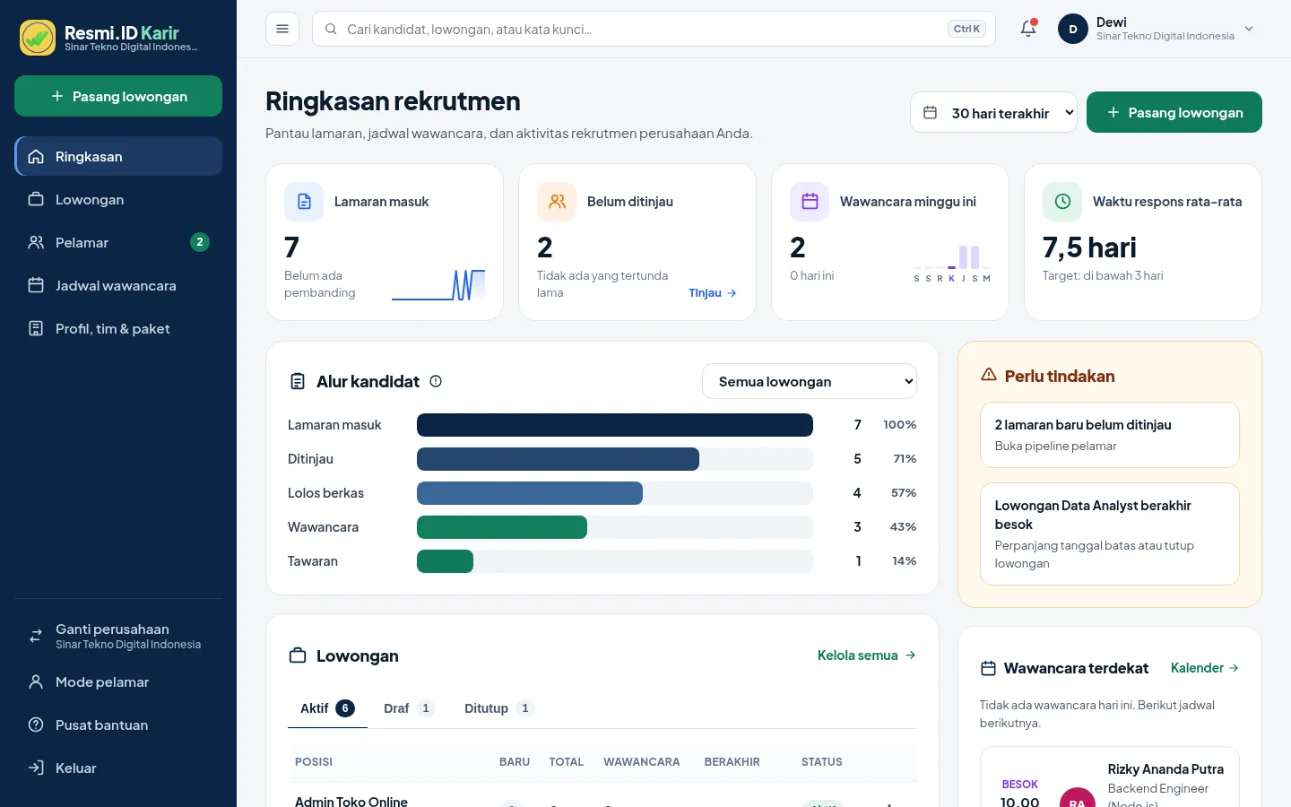Click the Lowongan section briefcase icon
The width and height of the screenshot is (1291, 807).
click(x=298, y=655)
